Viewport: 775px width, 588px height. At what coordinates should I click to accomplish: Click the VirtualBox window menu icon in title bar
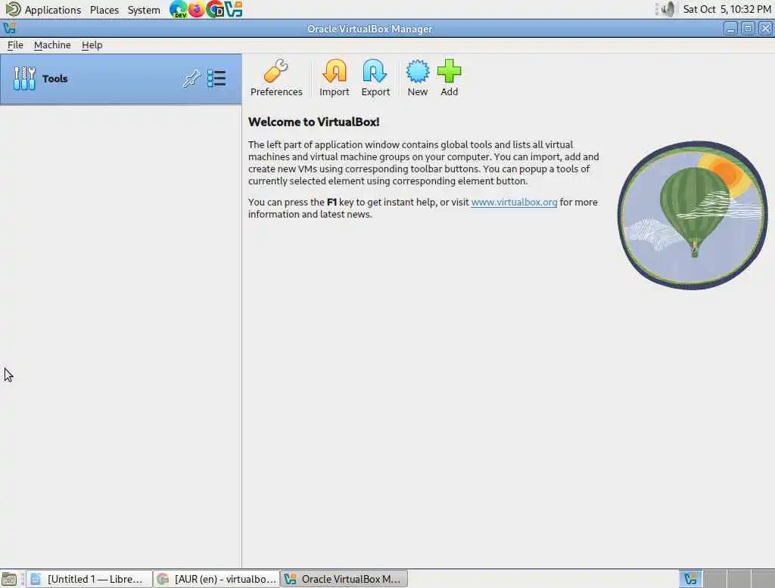(9, 29)
